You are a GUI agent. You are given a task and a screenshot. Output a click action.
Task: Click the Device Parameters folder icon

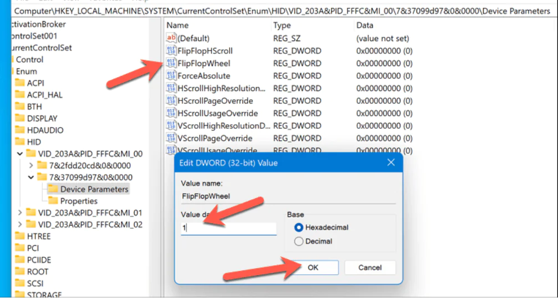point(53,189)
